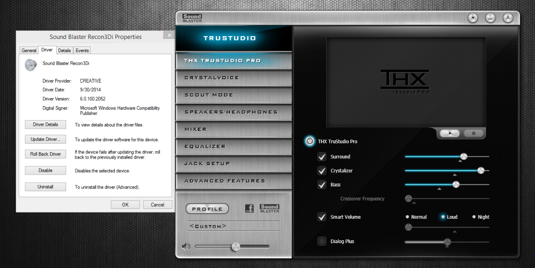Image resolution: width=535 pixels, height=268 pixels.
Task: Click Cancel in the Properties dialog
Action: [x=157, y=205]
